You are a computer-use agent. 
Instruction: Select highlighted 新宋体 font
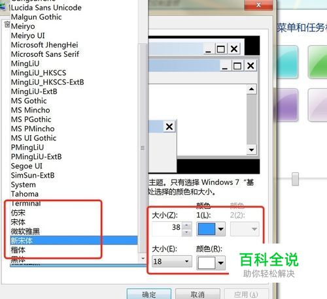pyautogui.click(x=74, y=240)
